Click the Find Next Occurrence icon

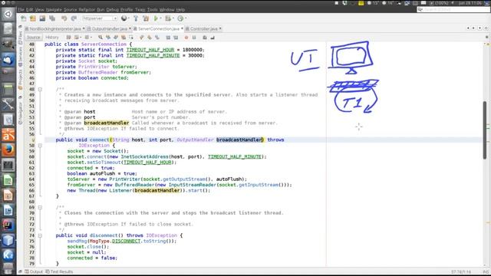pyautogui.click(x=116, y=38)
